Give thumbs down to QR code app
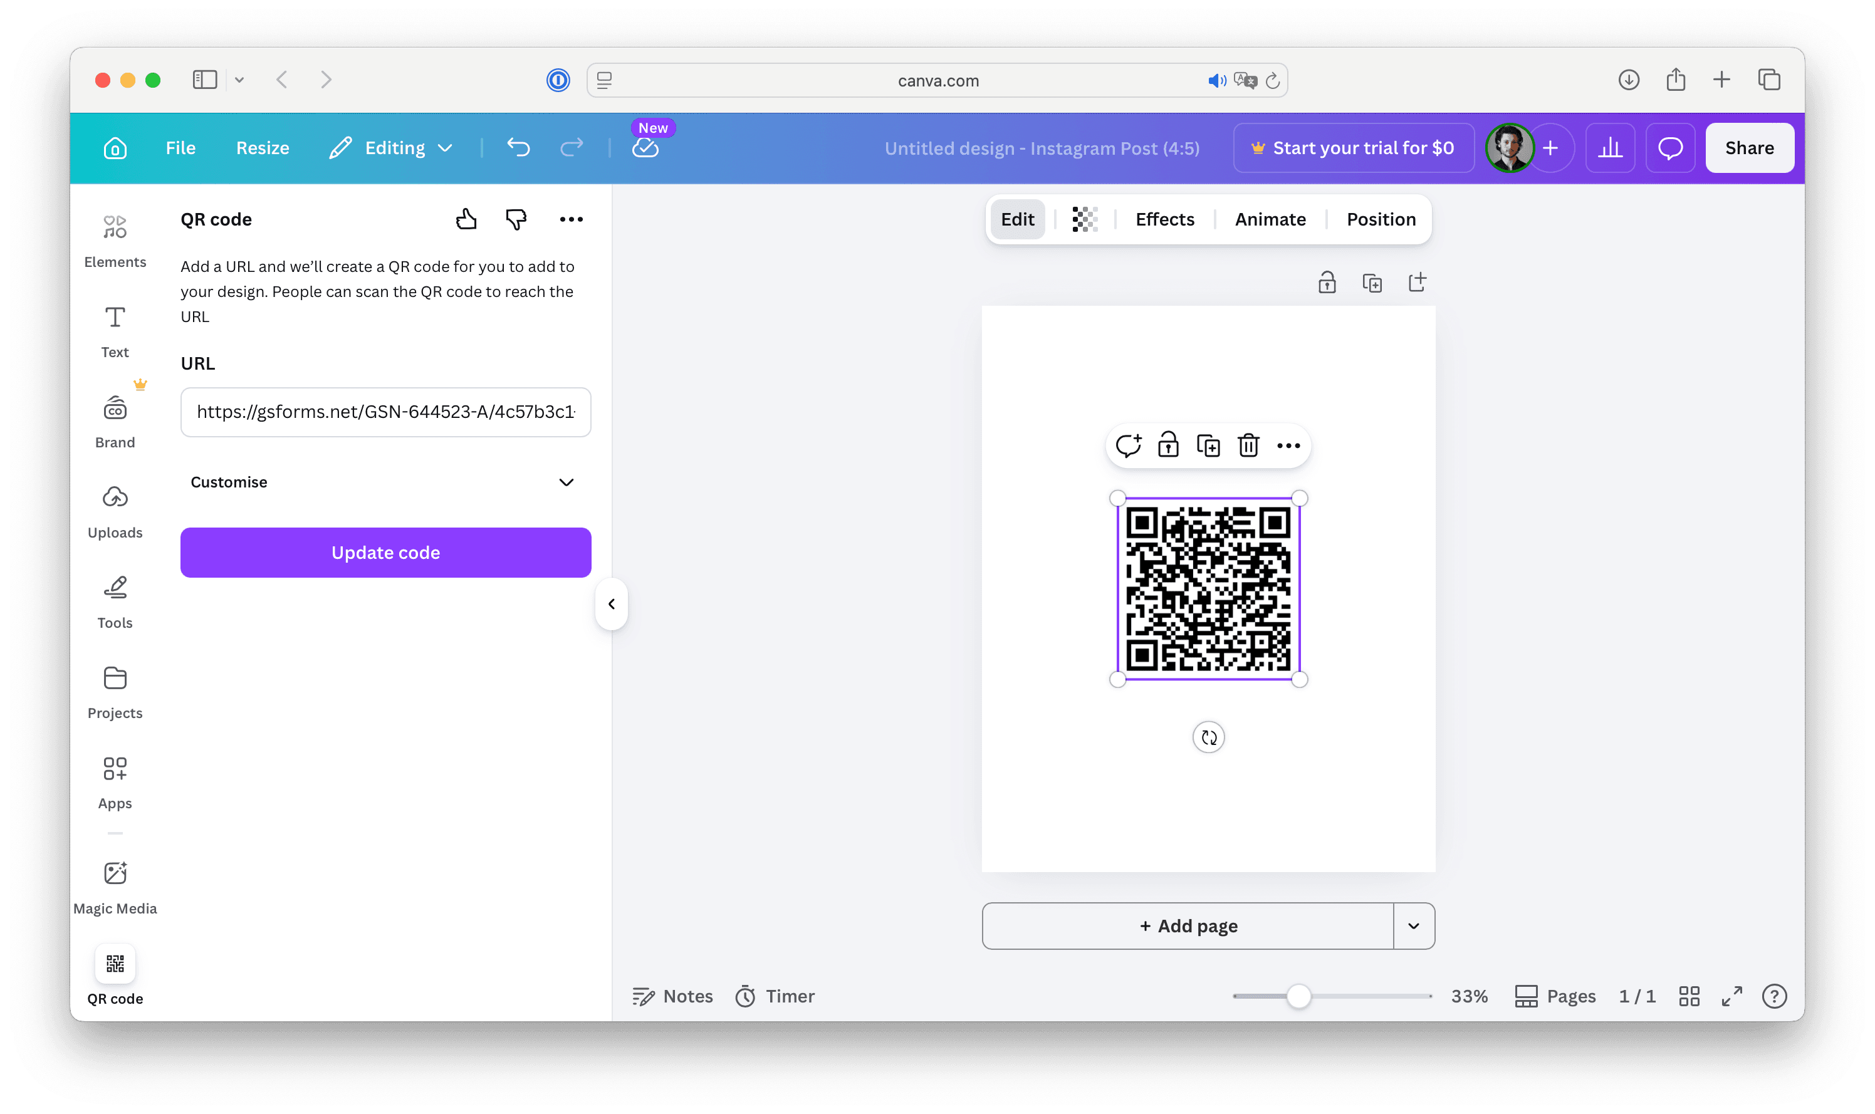The height and width of the screenshot is (1114, 1875). pyautogui.click(x=516, y=219)
